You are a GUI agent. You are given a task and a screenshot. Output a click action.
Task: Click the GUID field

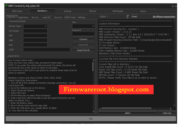coord(47,50)
